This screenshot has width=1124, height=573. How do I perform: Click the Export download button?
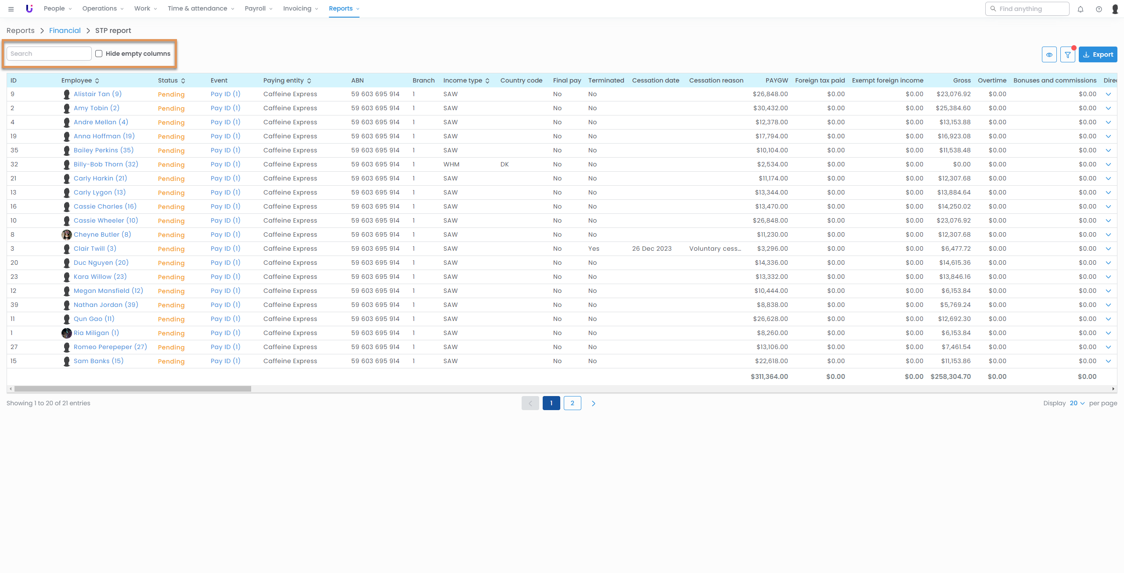1098,54
